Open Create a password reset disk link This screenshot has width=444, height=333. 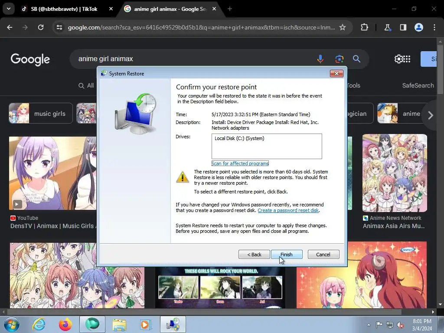click(288, 210)
